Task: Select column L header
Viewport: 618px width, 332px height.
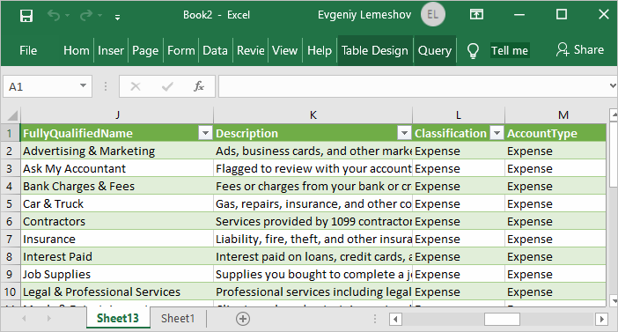Action: [459, 115]
